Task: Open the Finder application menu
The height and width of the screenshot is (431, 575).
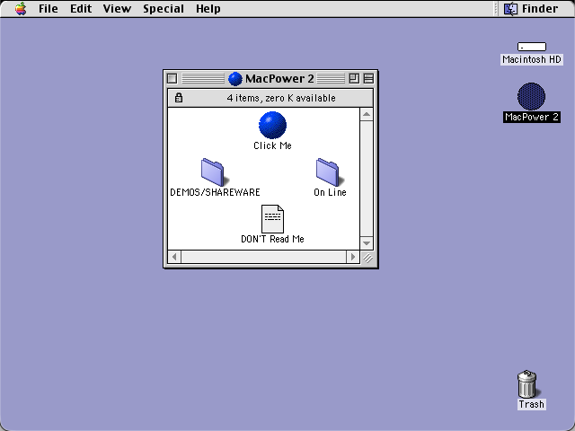Action: [x=531, y=8]
